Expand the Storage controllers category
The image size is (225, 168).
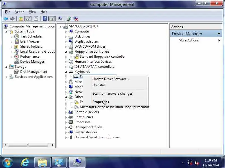tap(66, 127)
